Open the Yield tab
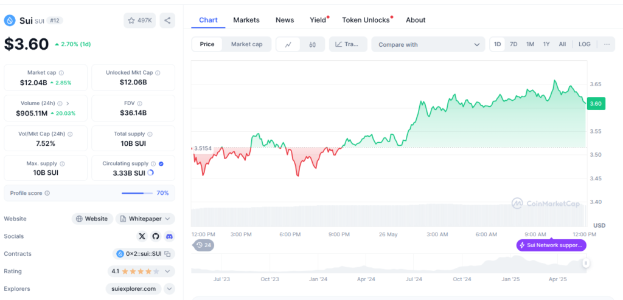This screenshot has height=300, width=623. 319,20
